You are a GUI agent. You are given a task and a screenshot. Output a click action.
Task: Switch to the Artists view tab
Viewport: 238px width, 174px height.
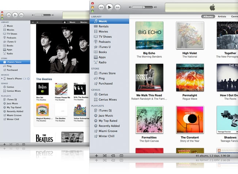click(222, 16)
